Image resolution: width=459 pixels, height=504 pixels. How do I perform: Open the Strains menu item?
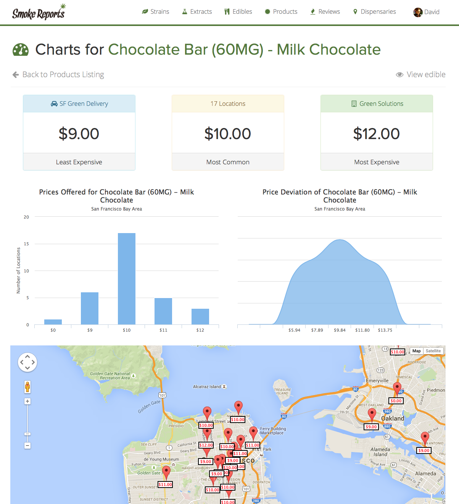pyautogui.click(x=156, y=12)
